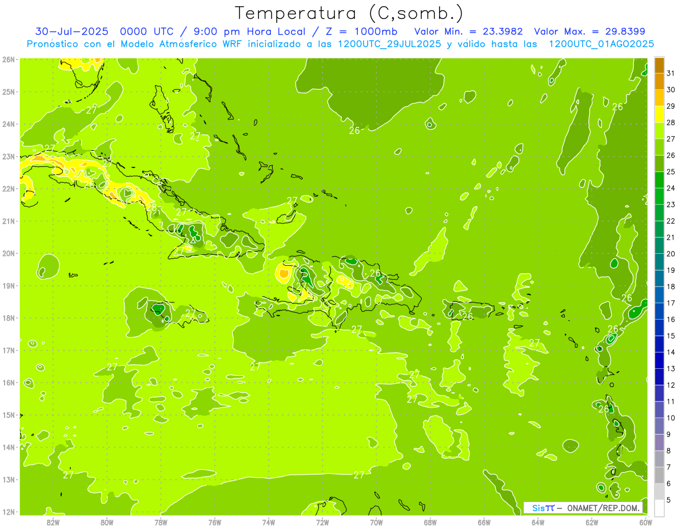This screenshot has width=686, height=530.
Task: Click the '60W' longitude axis label
Action: point(646,522)
